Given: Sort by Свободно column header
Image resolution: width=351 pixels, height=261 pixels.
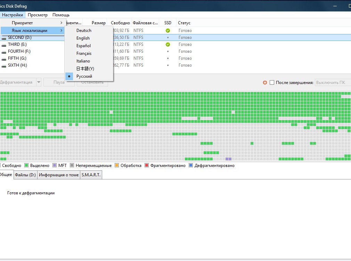Looking at the screenshot, I should coord(119,23).
